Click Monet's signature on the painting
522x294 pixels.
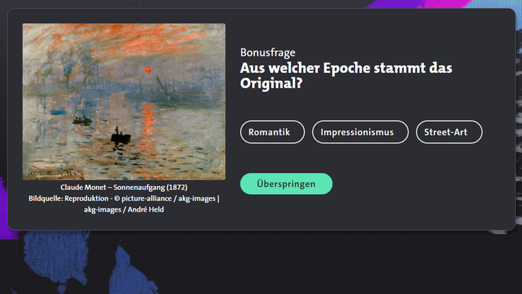point(52,174)
